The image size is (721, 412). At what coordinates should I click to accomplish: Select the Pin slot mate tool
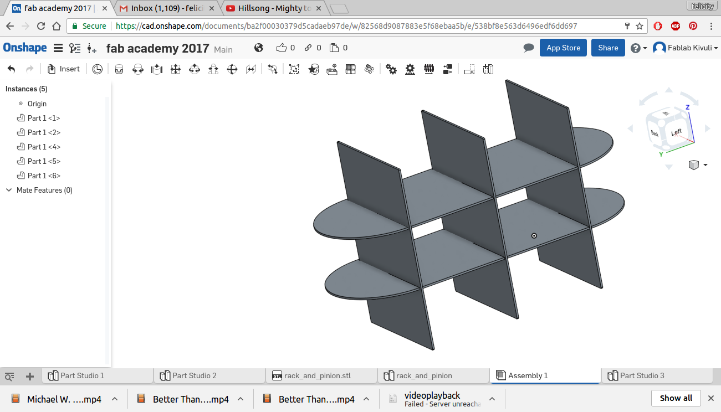213,69
